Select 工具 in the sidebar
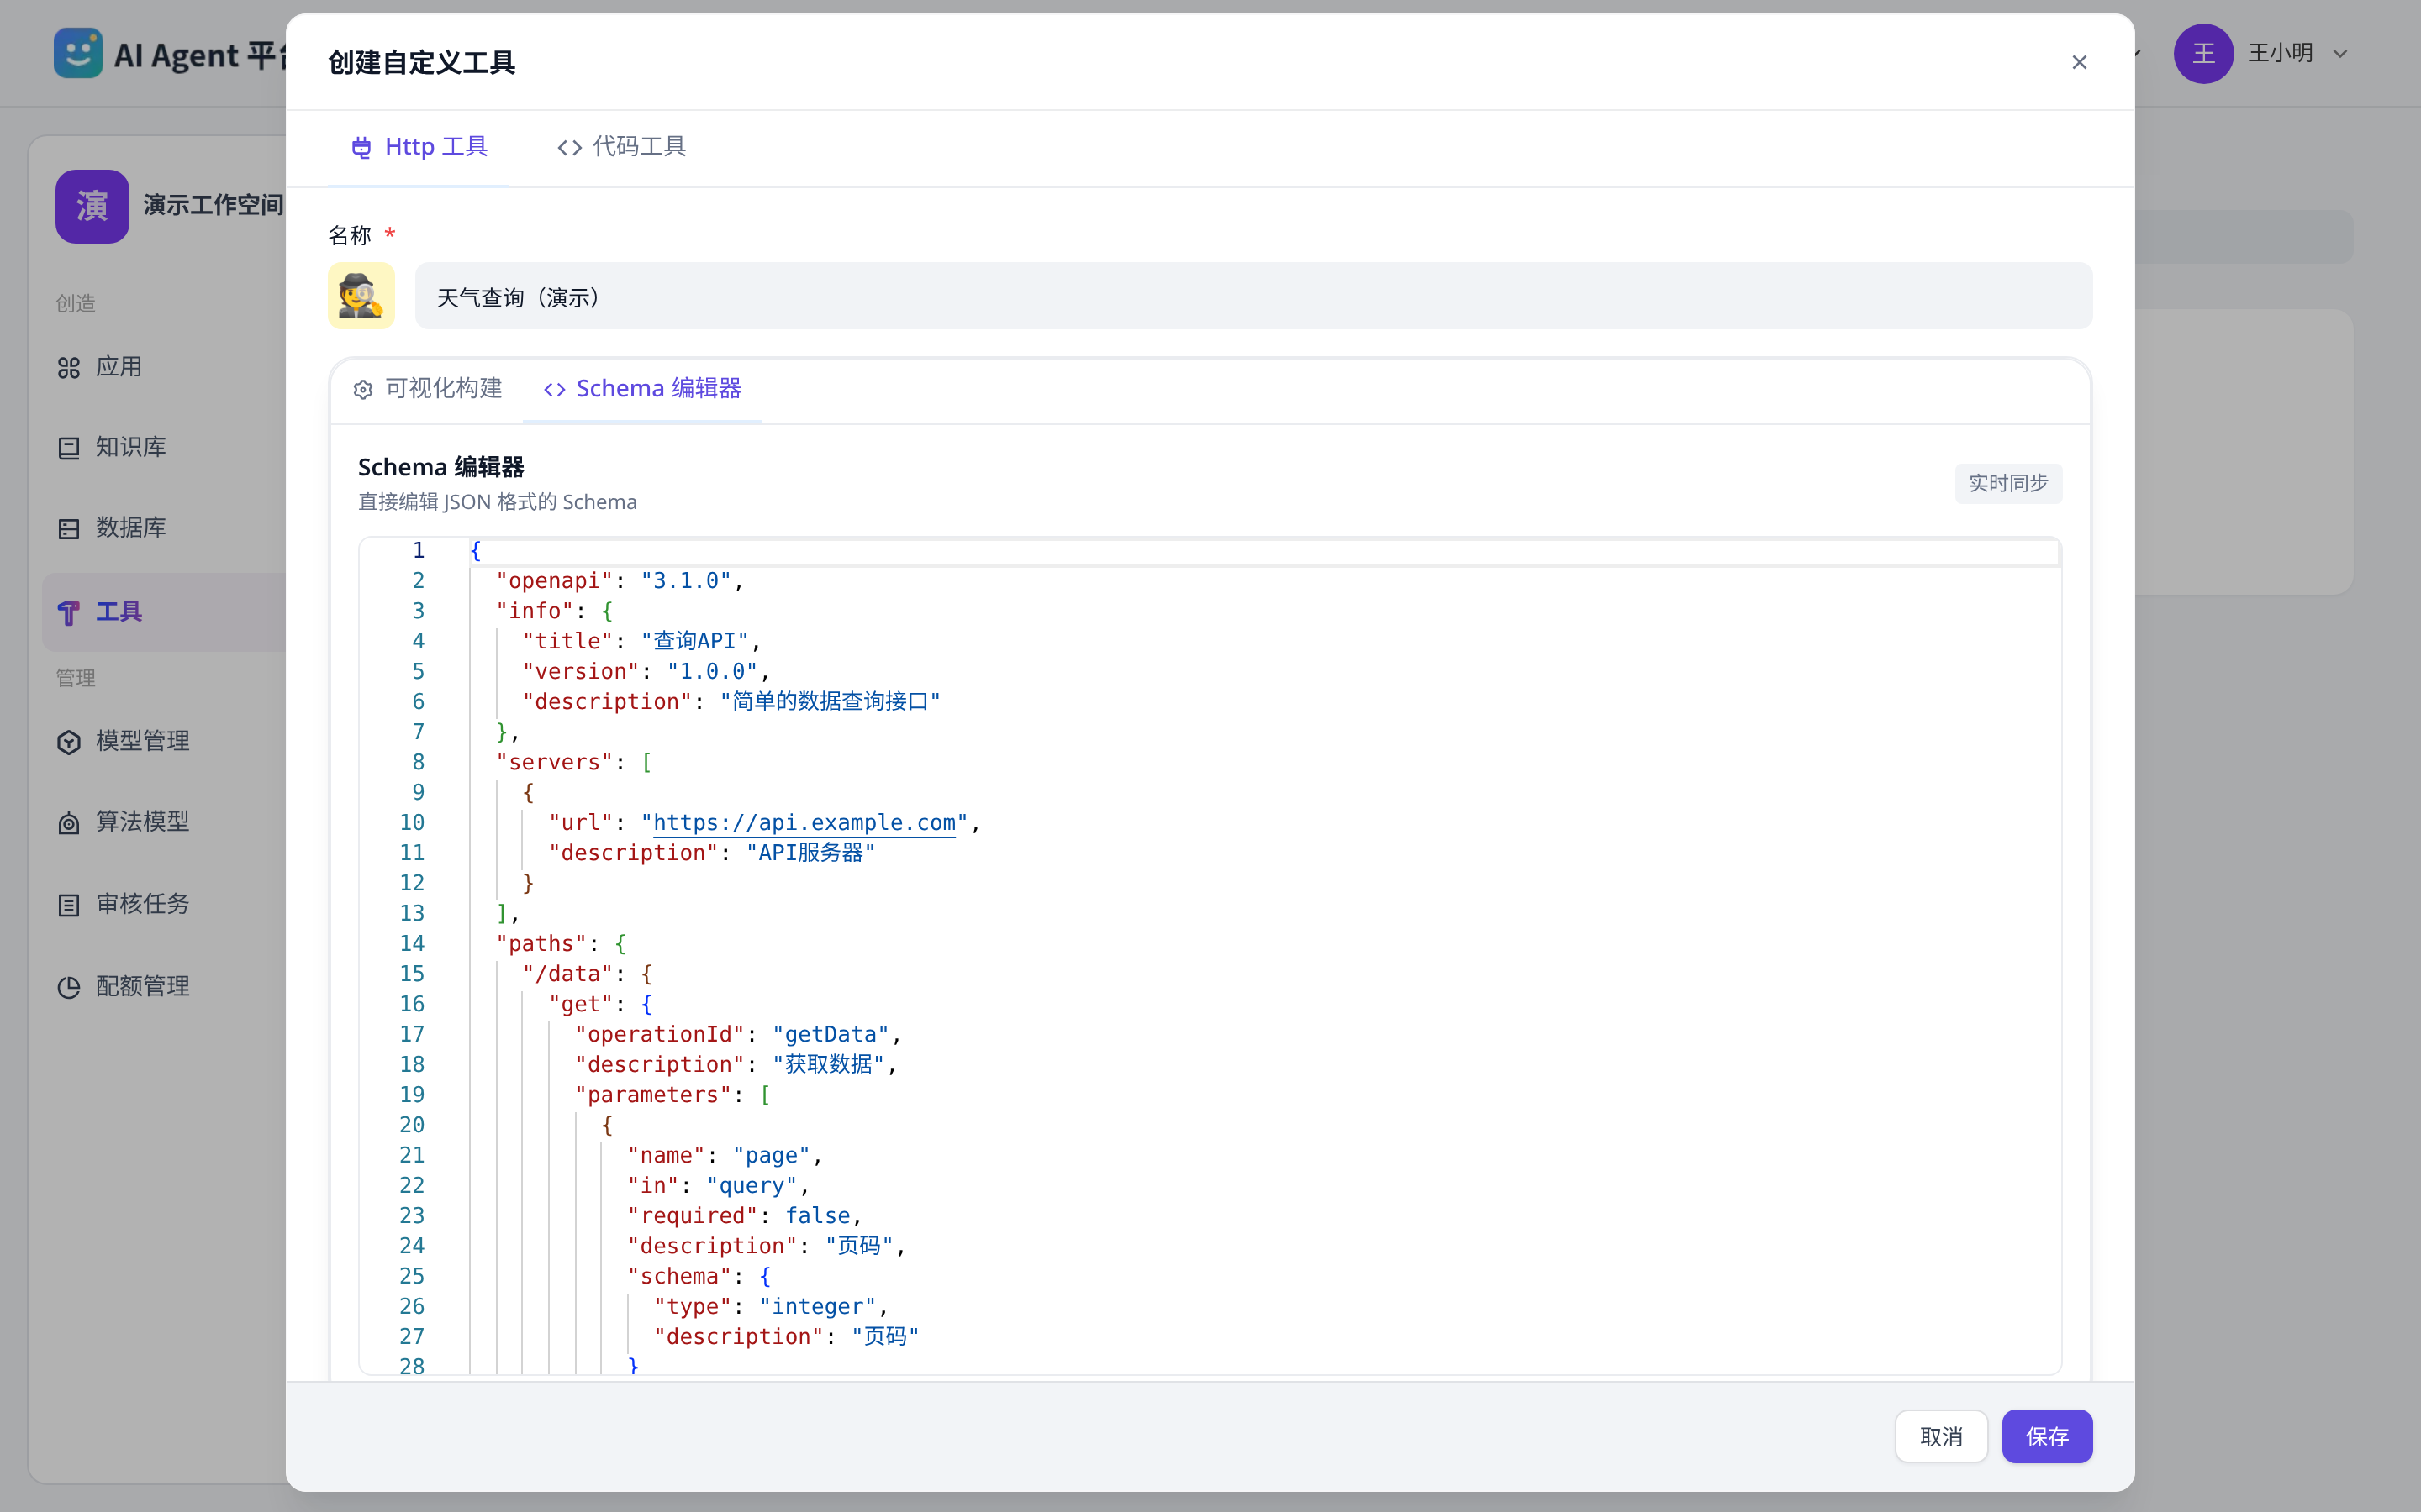This screenshot has height=1512, width=2421. (x=163, y=612)
